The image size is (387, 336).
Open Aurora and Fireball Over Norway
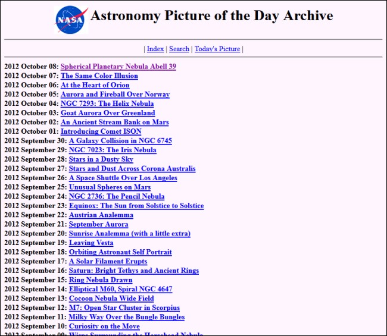tap(116, 95)
